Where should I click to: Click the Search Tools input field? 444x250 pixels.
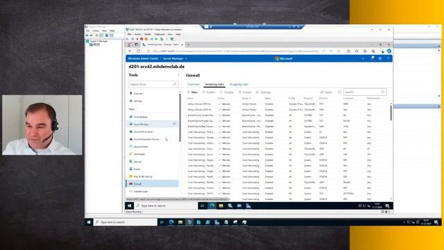pos(153,84)
